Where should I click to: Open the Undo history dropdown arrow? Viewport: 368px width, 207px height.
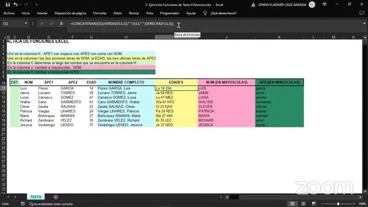[20, 5]
